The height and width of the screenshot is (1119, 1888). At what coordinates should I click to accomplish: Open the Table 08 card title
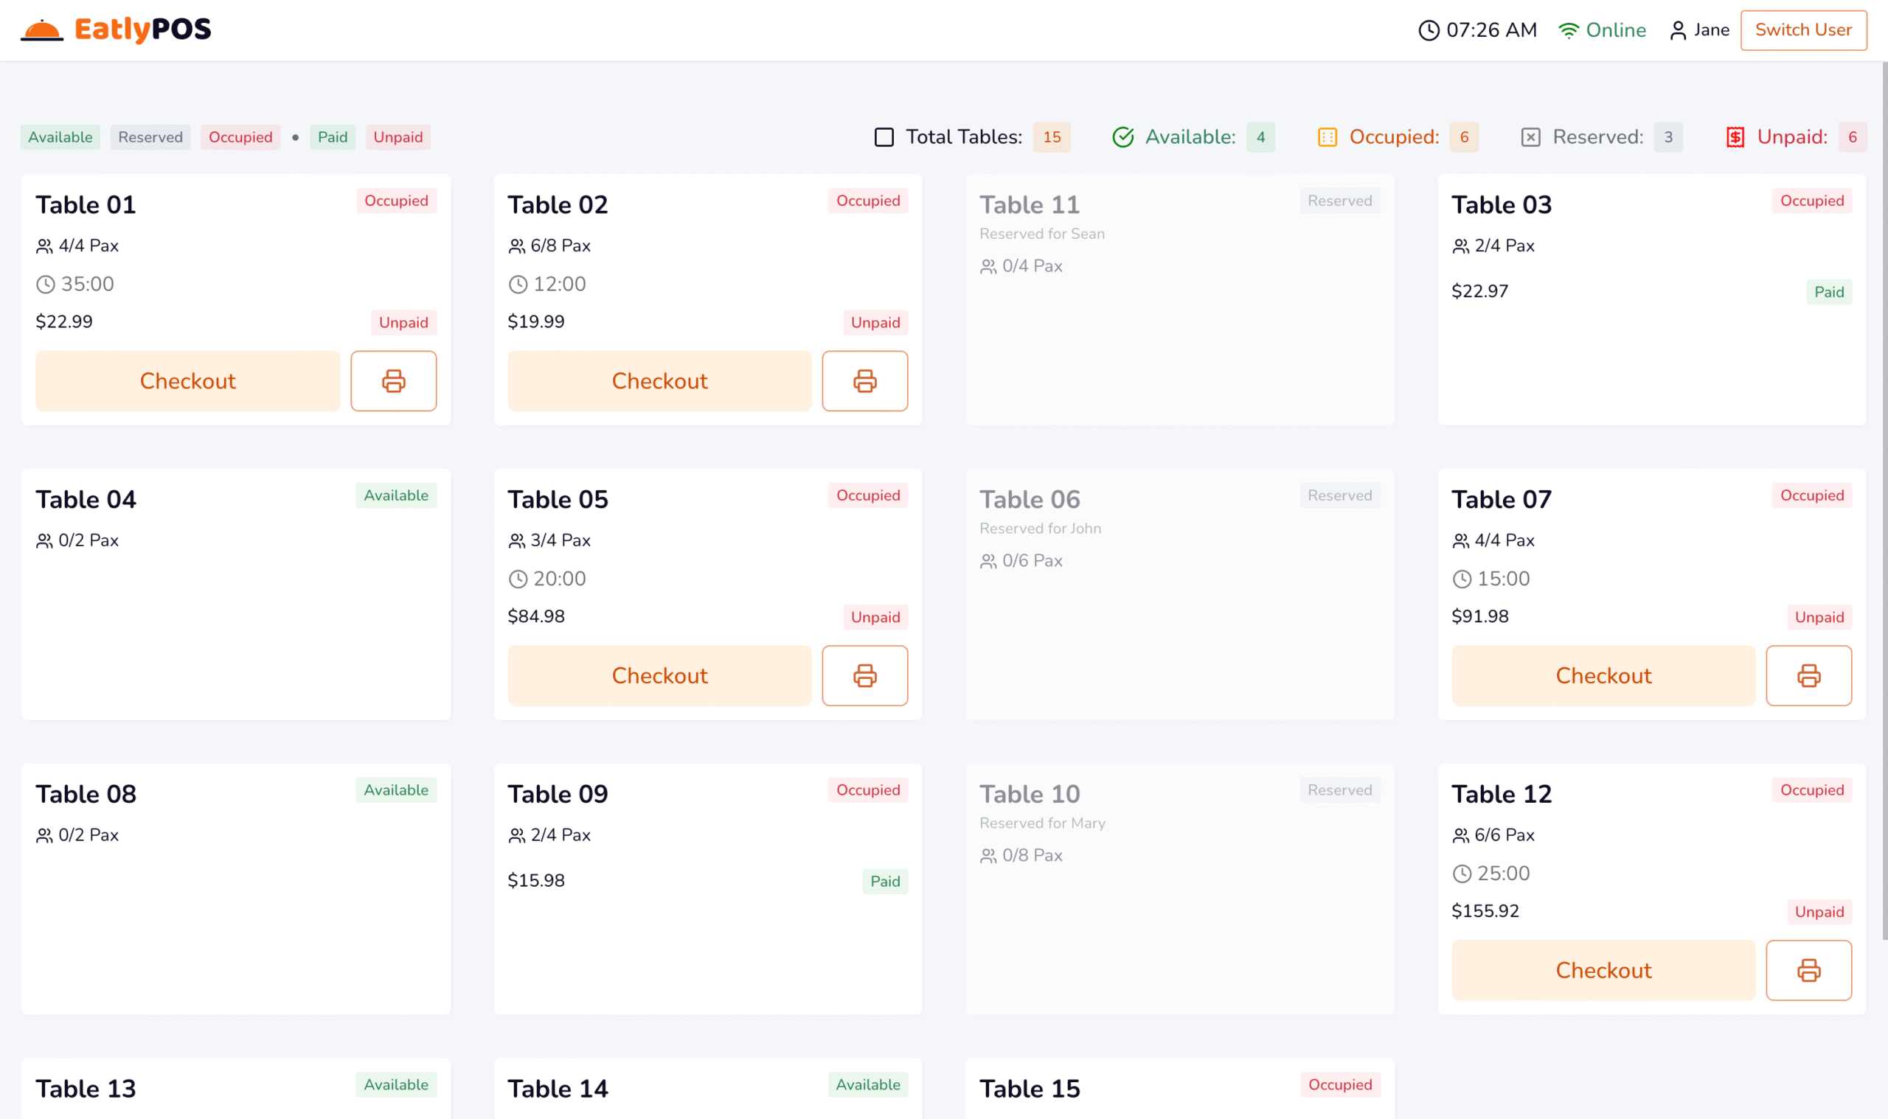[x=86, y=794]
